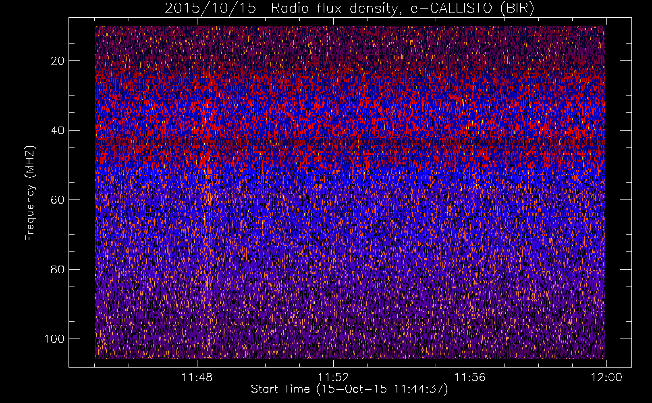Click the 100 MHz frequency tick label
The width and height of the screenshot is (652, 403).
coord(54,339)
